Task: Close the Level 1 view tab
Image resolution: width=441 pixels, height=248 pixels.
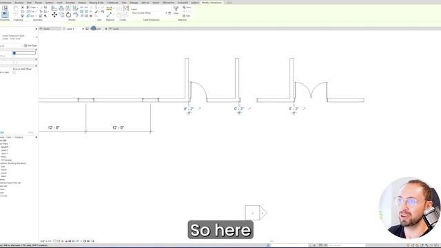Action: (x=83, y=29)
